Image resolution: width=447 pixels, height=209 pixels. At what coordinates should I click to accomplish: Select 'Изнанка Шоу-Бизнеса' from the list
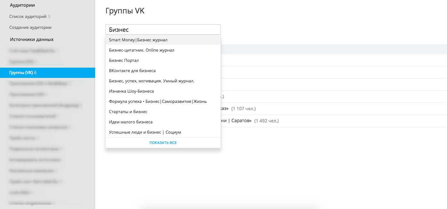131,91
